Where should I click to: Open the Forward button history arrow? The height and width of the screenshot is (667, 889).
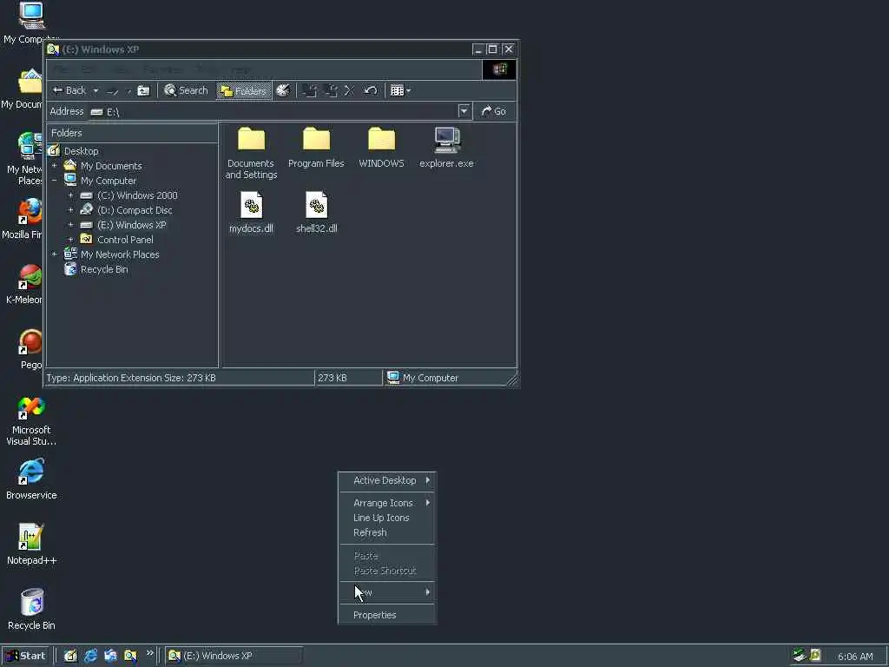tap(128, 90)
